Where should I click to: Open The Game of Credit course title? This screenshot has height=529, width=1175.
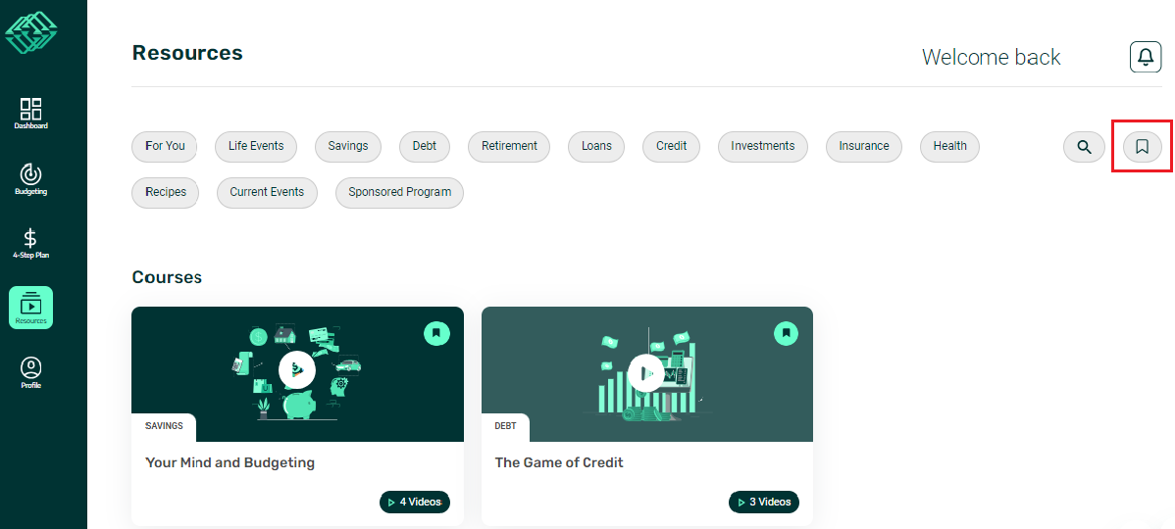559,462
